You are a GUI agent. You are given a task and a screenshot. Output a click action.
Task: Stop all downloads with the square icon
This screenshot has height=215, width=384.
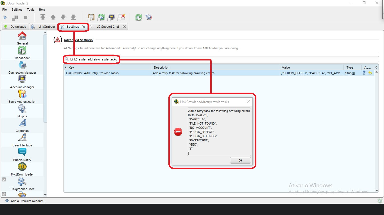26,17
